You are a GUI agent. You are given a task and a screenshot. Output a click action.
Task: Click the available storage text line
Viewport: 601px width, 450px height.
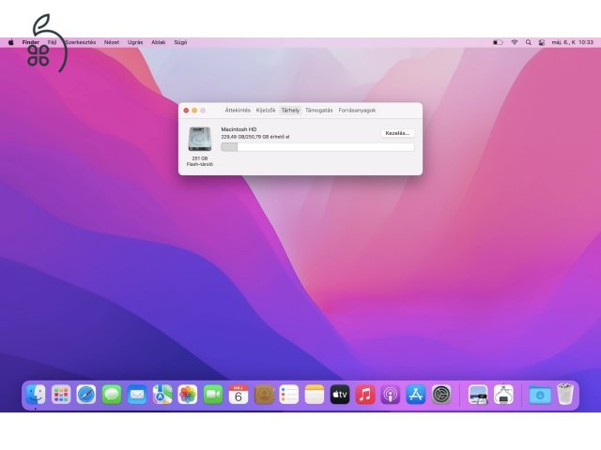click(255, 137)
